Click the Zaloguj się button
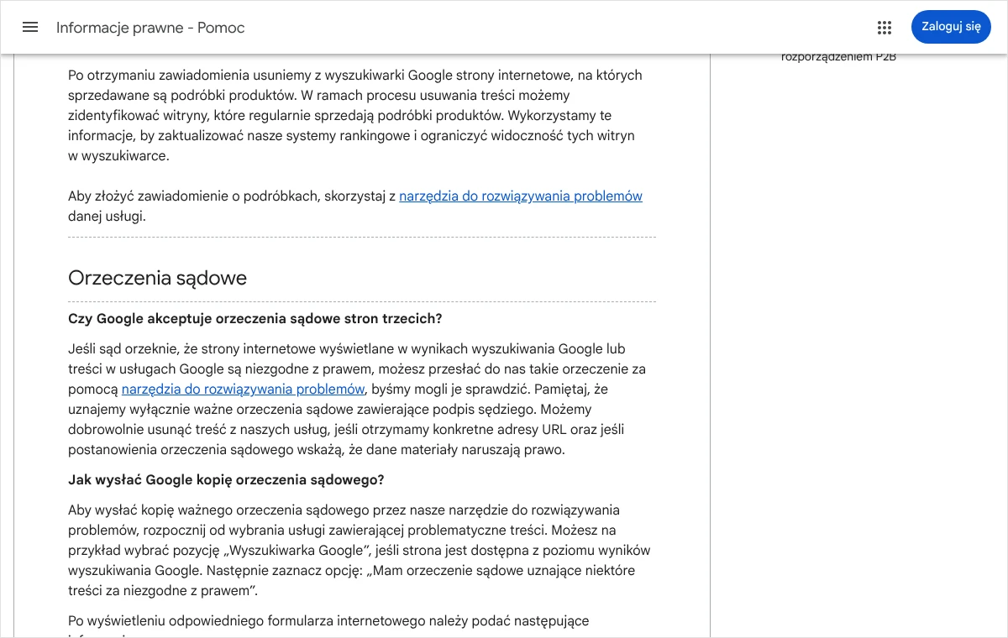This screenshot has height=638, width=1008. click(951, 27)
